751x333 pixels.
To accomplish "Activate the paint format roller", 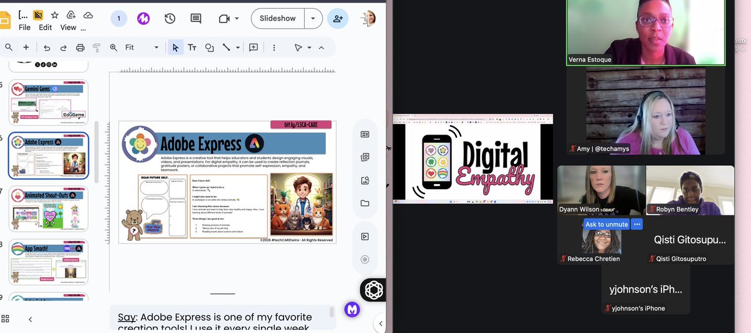I will click(96, 48).
